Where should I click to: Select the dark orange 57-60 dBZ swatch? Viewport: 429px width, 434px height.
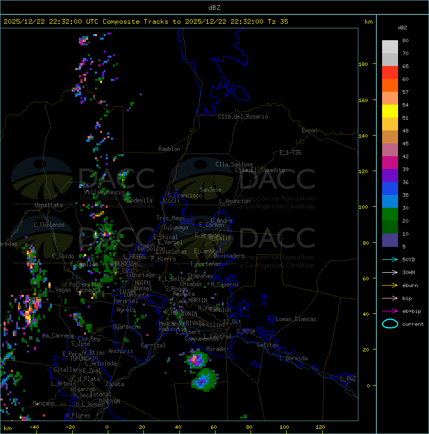point(390,86)
